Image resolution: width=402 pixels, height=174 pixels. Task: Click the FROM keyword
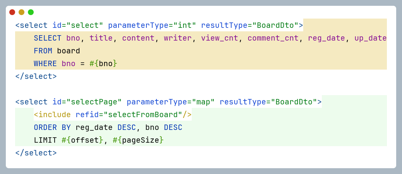tap(43, 51)
